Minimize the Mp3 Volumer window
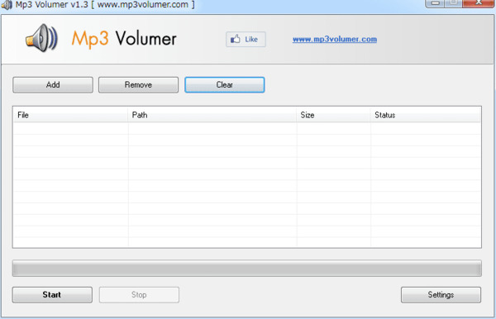Viewport: 496px width, 319px height. click(x=436, y=3)
